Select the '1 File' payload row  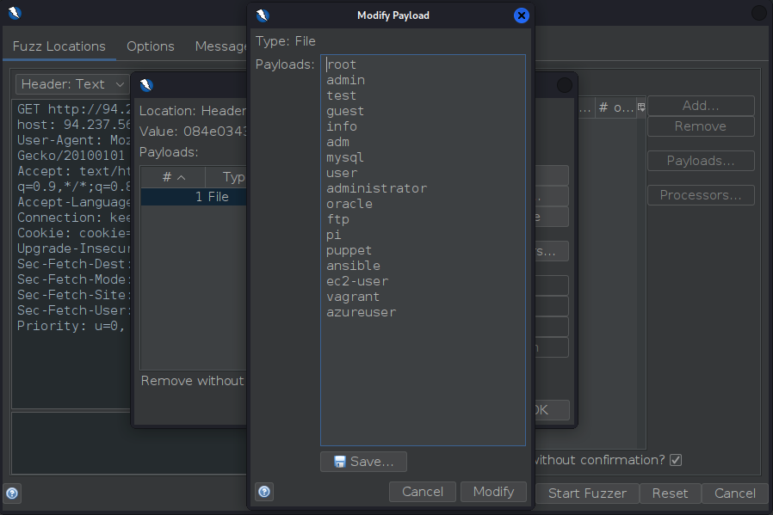pyautogui.click(x=194, y=197)
